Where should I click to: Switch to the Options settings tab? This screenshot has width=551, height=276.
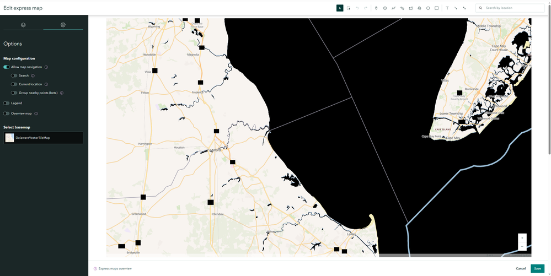click(63, 25)
